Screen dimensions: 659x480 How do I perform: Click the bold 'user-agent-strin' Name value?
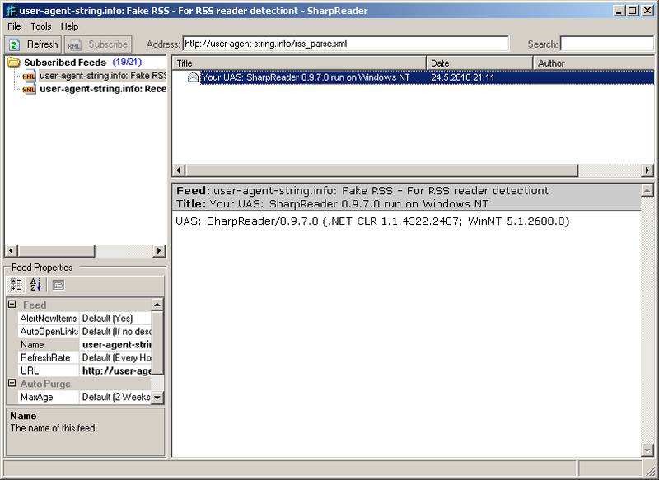tap(116, 344)
